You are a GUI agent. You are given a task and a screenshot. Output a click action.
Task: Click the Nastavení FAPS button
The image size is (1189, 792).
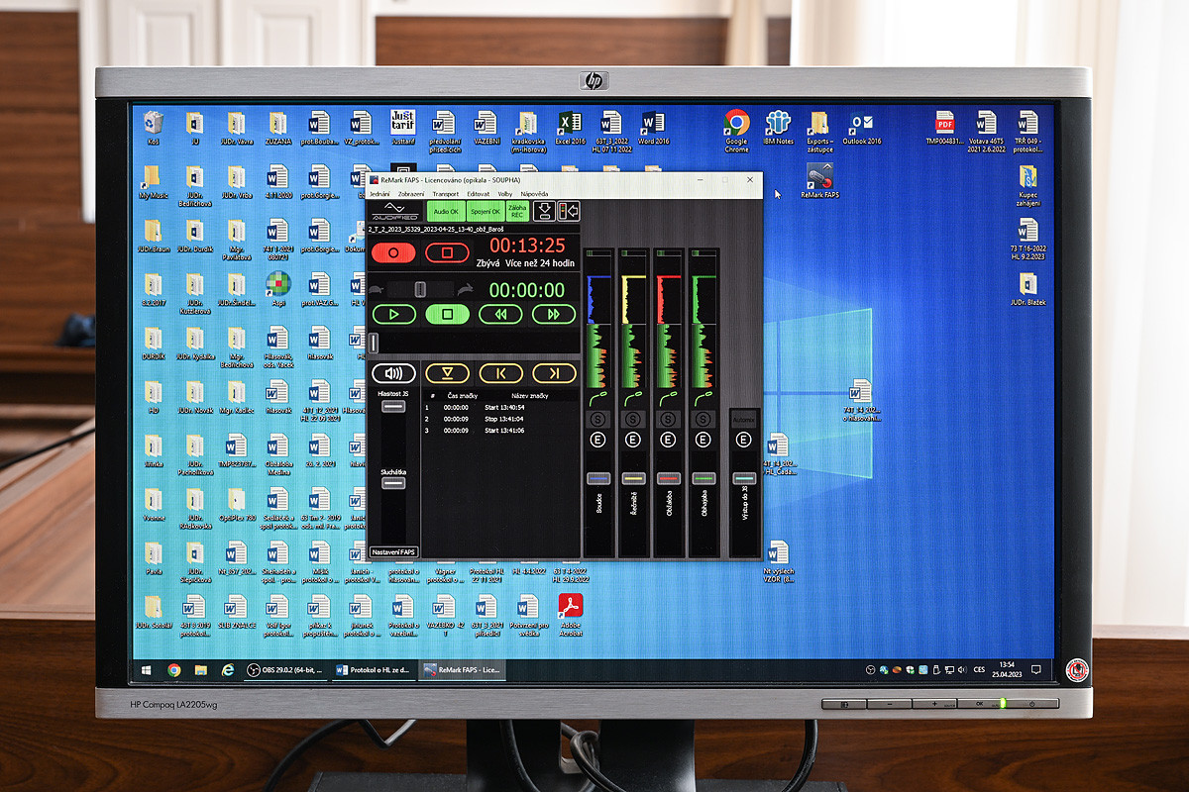[393, 551]
